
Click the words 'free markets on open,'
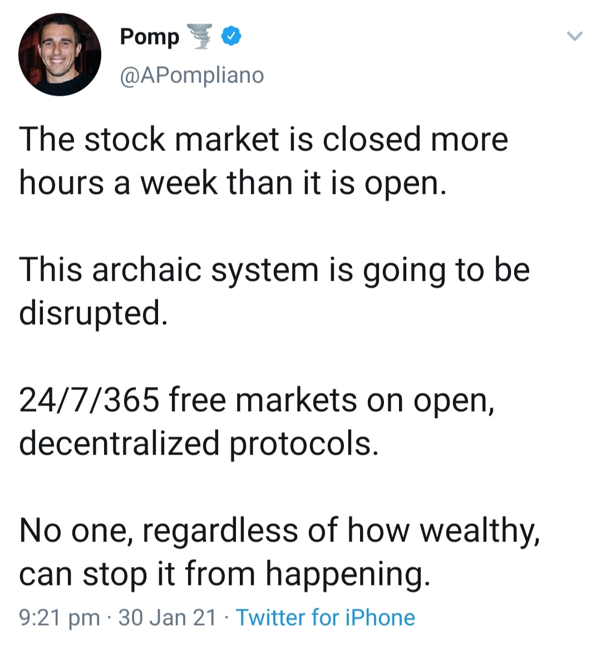331,400
